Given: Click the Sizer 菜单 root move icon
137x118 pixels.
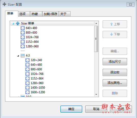Looking at the screenshot, I should click(x=18, y=23).
